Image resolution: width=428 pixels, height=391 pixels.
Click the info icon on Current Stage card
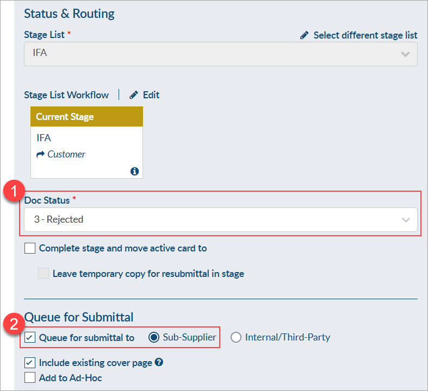click(134, 172)
